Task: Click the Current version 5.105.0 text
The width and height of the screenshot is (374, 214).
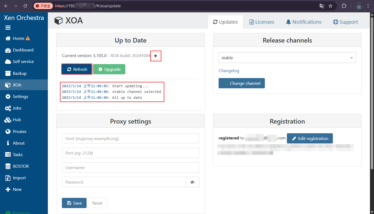Action: tap(85, 55)
